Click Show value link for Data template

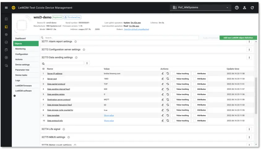click(x=109, y=115)
